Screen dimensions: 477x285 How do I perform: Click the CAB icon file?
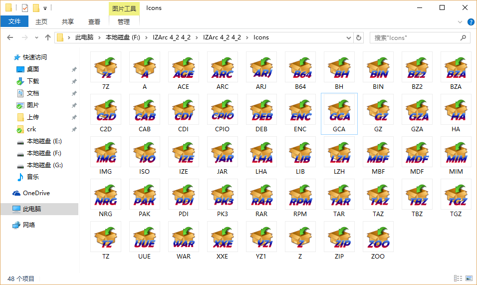145,110
